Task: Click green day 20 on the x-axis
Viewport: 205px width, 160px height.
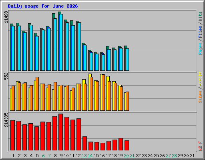Action: (126, 156)
